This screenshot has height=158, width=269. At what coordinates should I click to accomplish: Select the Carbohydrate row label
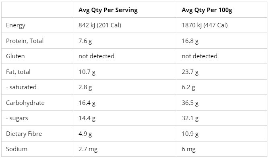click(x=25, y=103)
